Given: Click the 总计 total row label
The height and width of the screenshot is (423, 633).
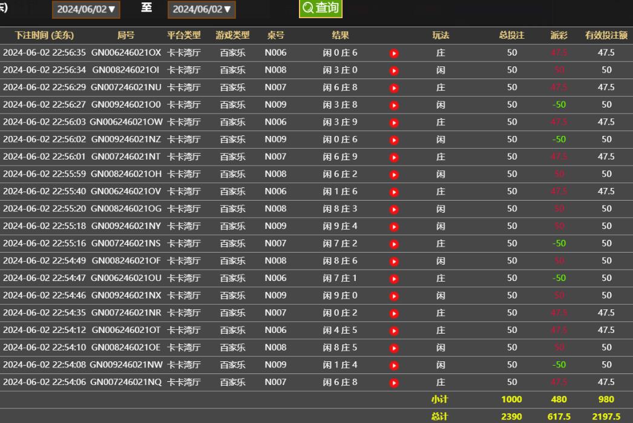Looking at the screenshot, I should [439, 416].
